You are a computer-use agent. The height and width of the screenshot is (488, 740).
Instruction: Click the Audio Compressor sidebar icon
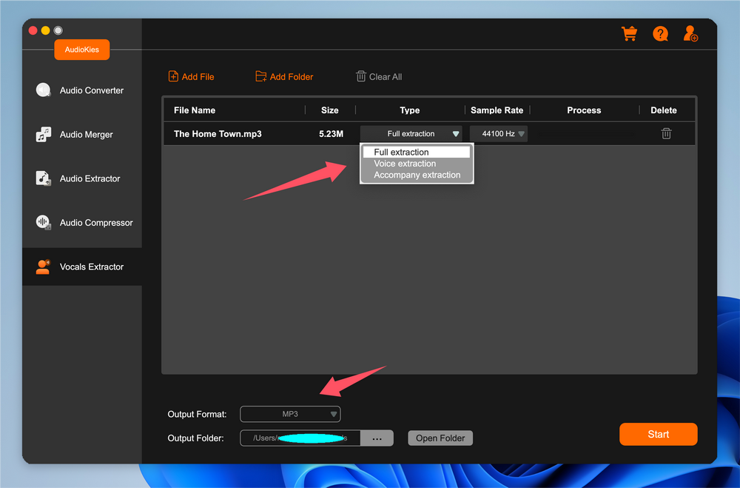[44, 222]
